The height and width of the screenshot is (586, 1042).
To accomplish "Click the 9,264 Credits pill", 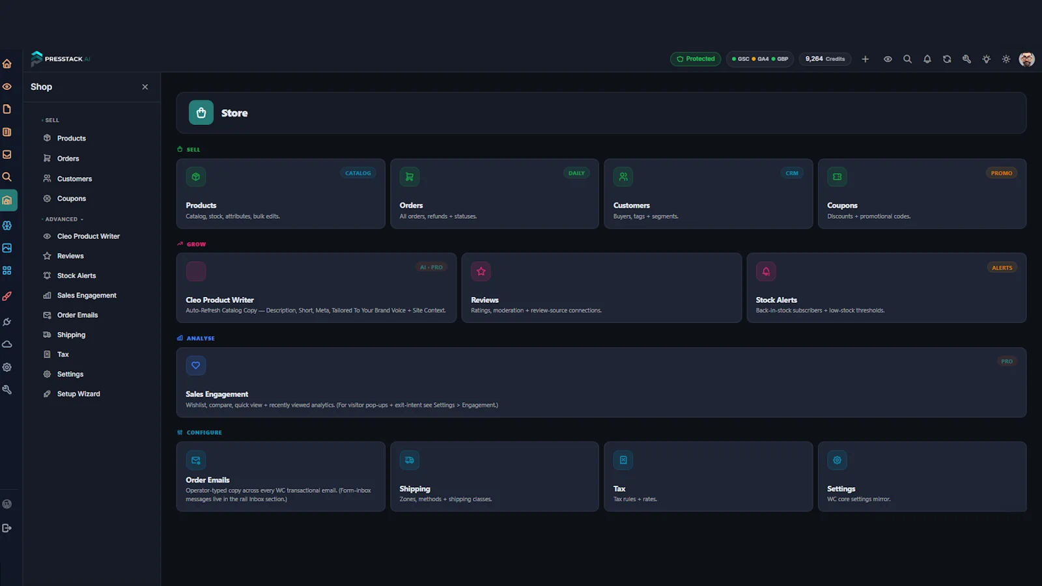I will click(825, 59).
